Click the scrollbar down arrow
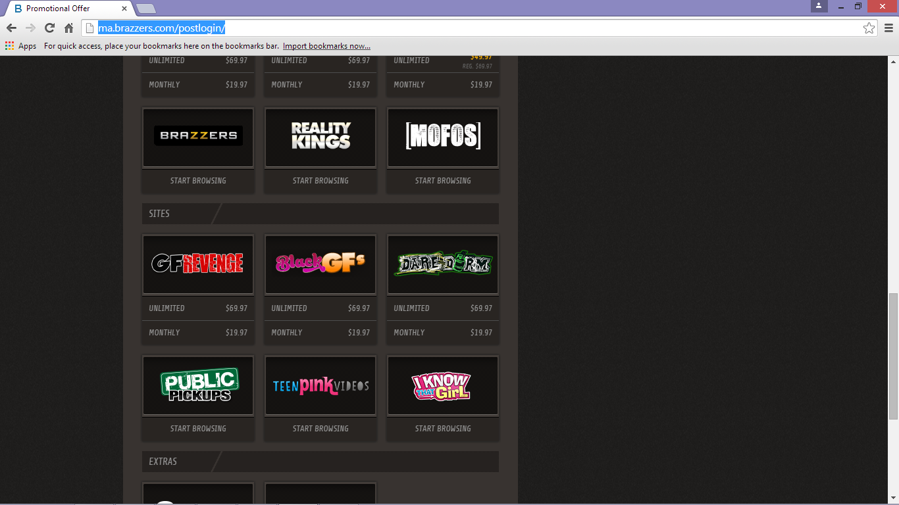 [x=893, y=499]
